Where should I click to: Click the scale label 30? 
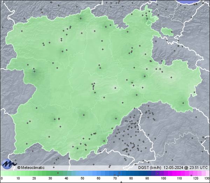(x=50, y=178)
